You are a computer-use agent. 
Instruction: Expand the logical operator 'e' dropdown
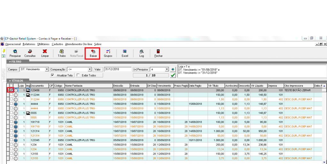[x=167, y=69]
